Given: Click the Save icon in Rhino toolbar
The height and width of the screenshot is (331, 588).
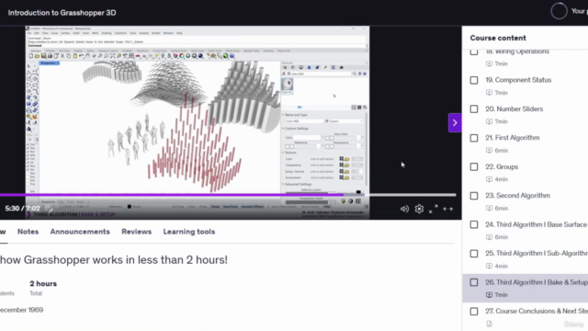Looking at the screenshot, I should tap(43, 56).
